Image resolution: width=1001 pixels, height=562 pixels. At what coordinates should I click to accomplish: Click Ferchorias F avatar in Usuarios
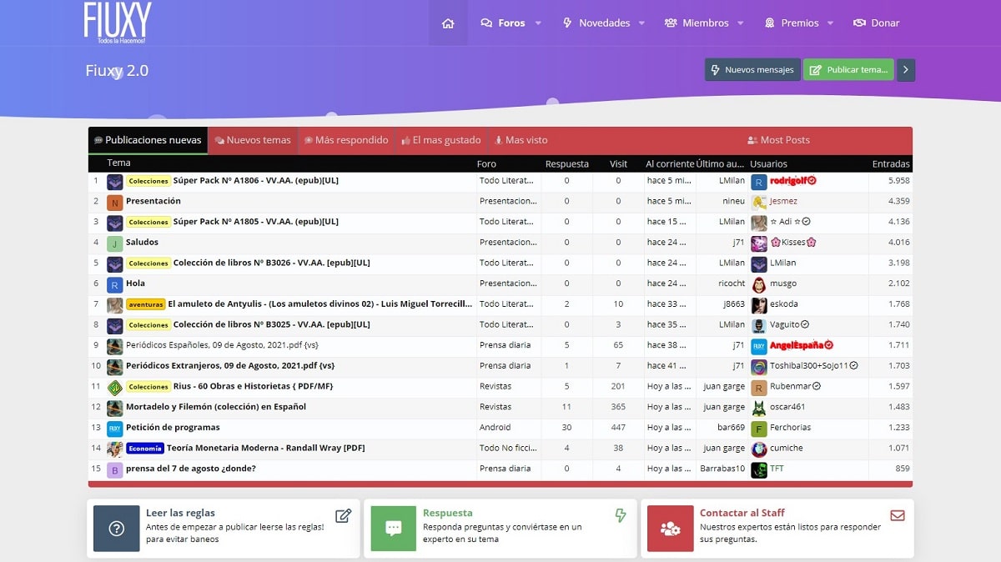click(759, 429)
